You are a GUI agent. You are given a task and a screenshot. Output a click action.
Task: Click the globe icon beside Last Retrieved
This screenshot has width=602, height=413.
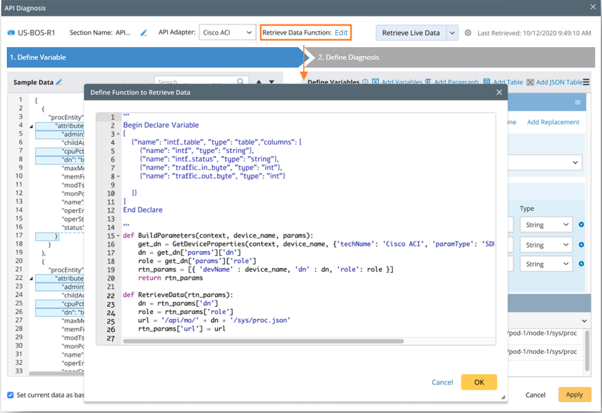pyautogui.click(x=468, y=33)
